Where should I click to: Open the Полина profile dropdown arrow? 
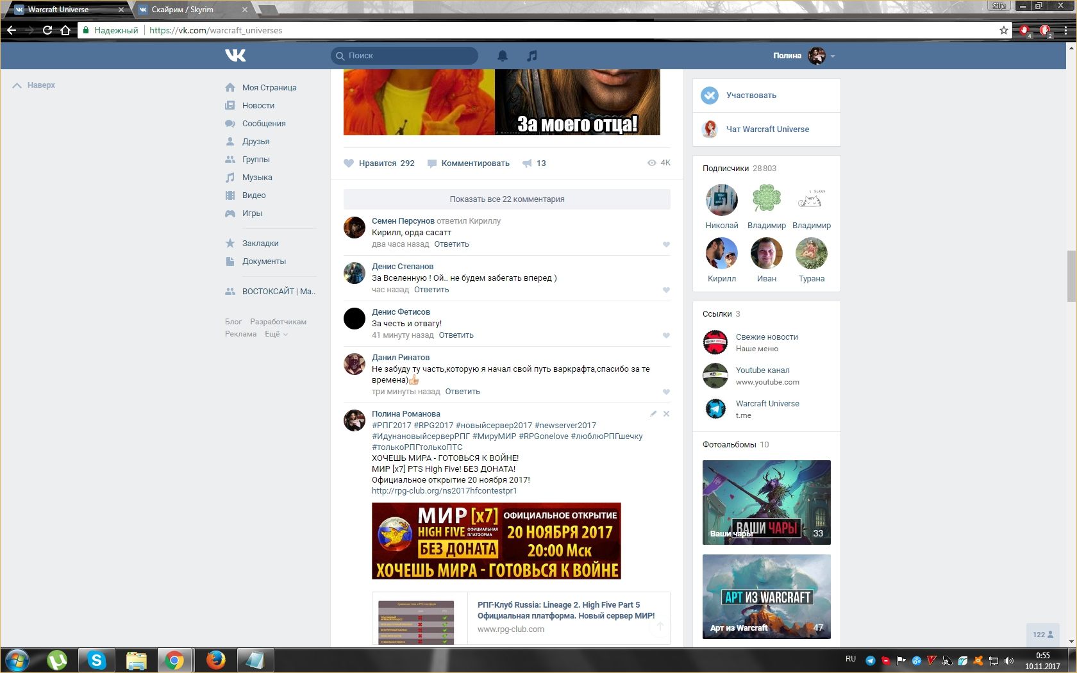833,56
